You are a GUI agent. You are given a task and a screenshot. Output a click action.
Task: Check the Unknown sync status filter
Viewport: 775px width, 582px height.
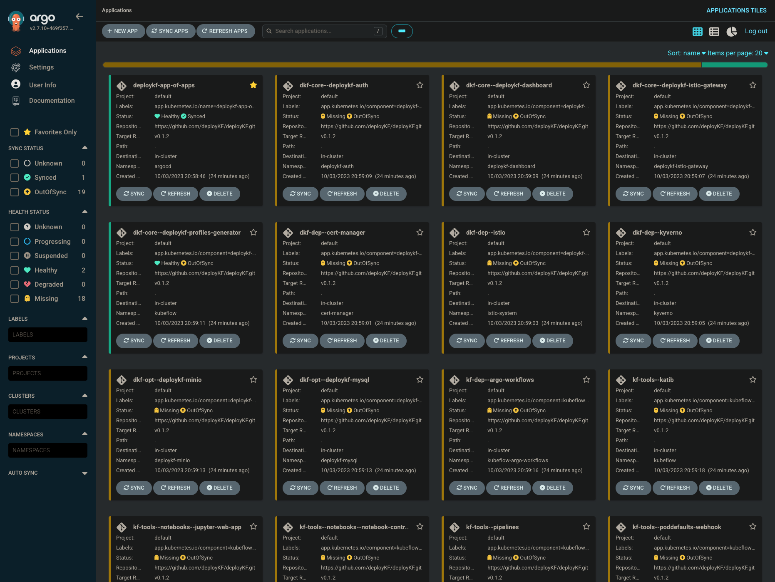pos(15,163)
